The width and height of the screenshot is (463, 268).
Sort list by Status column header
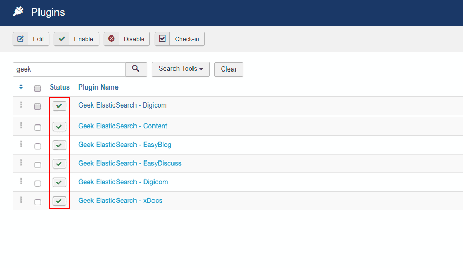[x=60, y=87]
